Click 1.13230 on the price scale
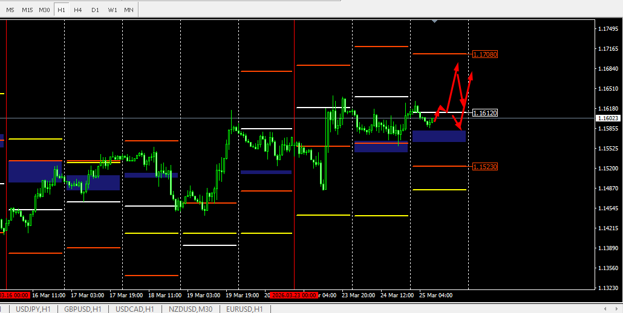The image size is (623, 313). 608,288
